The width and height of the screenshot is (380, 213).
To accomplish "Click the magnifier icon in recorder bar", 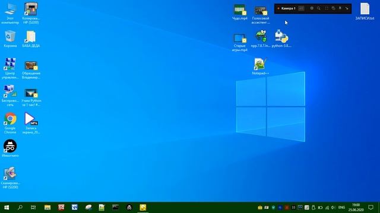I will coord(319,8).
